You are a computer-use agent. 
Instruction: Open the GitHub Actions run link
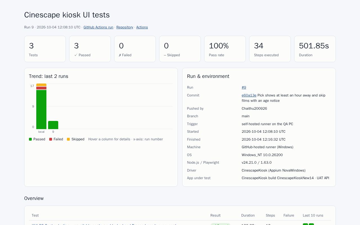(x=98, y=27)
